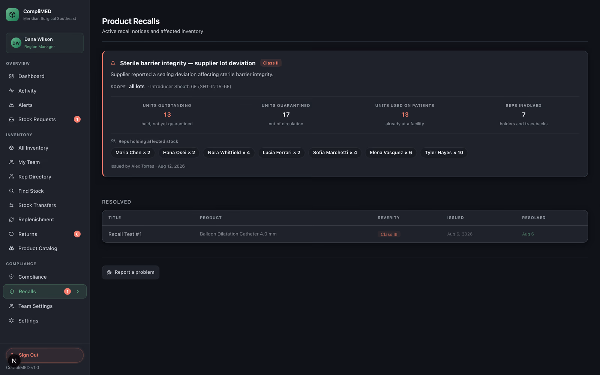Open the Recall Test #1 resolved row

pos(345,234)
